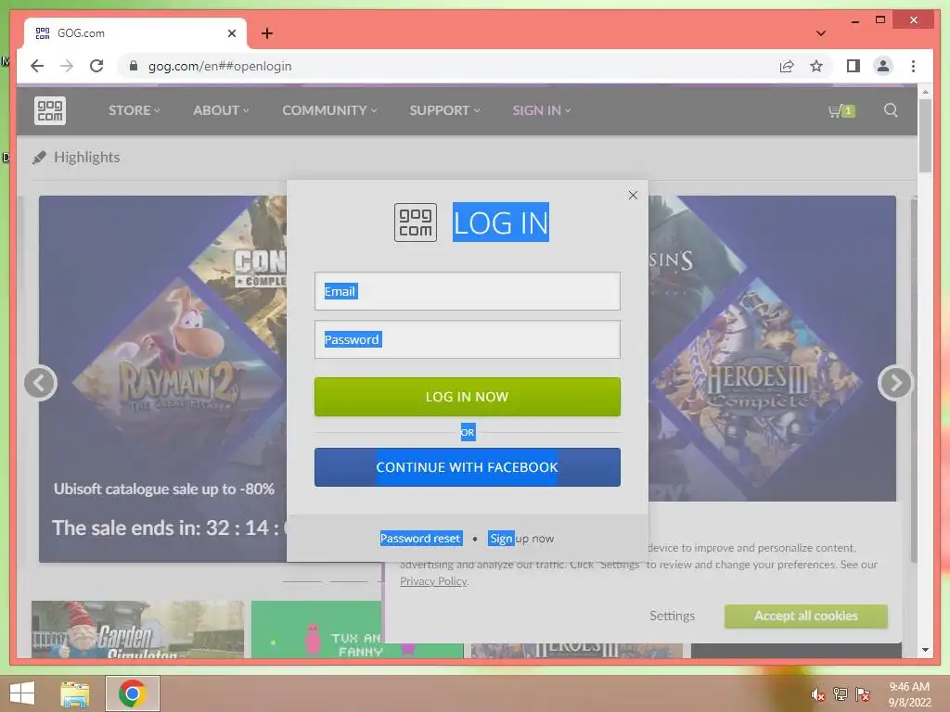Close the login dialog with the X
950x712 pixels.
(x=633, y=195)
